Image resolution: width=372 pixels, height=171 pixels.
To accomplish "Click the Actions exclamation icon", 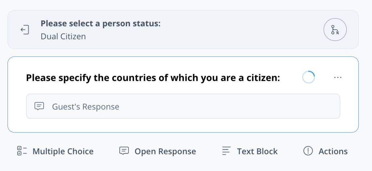I will pyautogui.click(x=308, y=151).
